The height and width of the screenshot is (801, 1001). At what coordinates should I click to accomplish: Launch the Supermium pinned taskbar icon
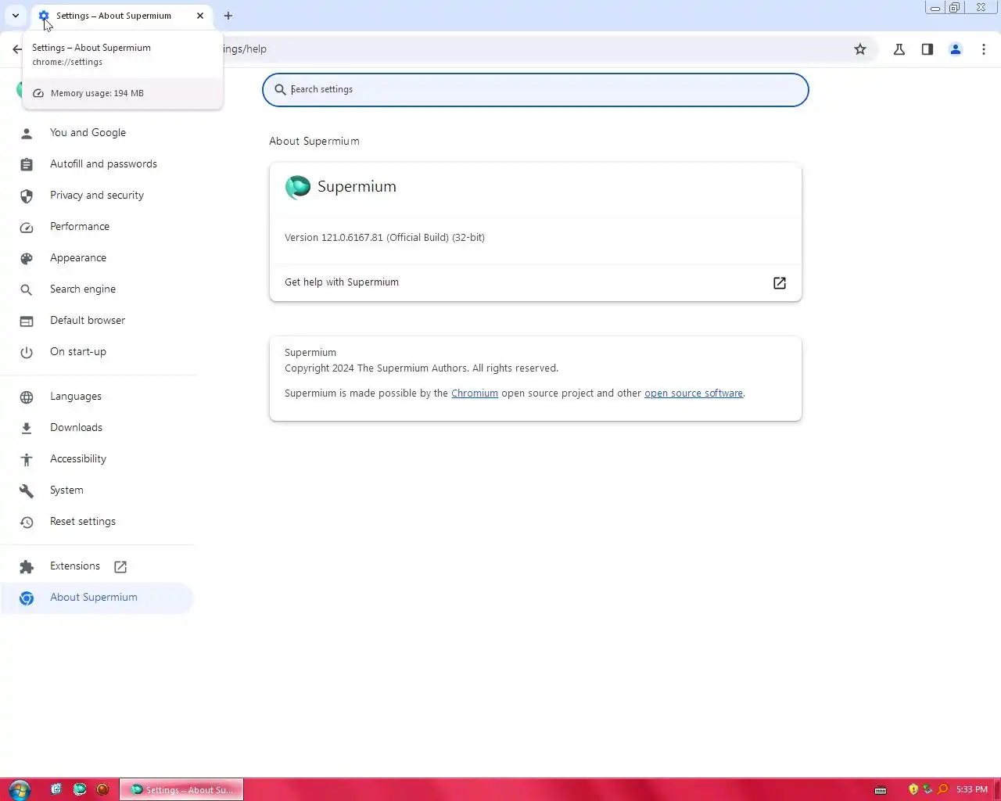tap(80, 789)
